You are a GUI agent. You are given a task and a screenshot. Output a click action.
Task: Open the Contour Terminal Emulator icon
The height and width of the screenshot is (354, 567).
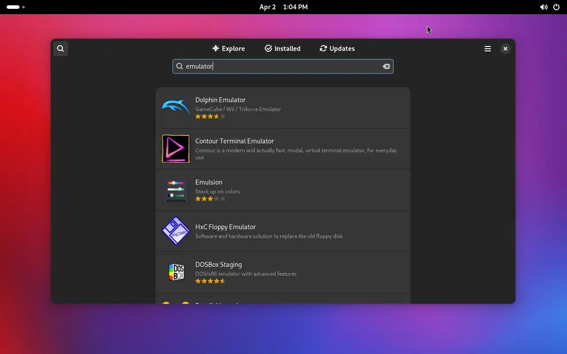click(176, 149)
